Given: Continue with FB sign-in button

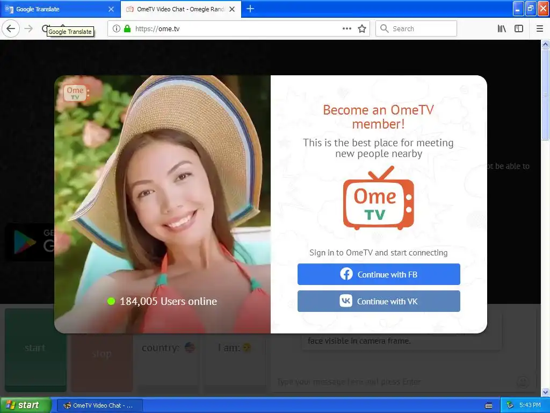Looking at the screenshot, I should point(379,274).
